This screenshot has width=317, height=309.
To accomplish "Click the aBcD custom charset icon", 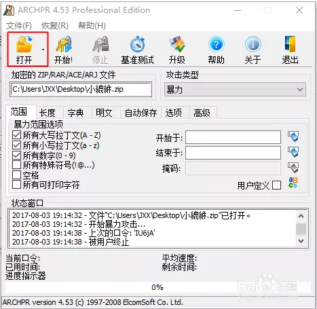I will pyautogui.click(x=293, y=183).
